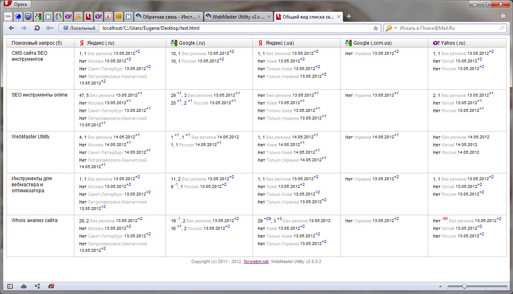This screenshot has height=294, width=513.
Task: Close the Общий вид списка tab
Action: point(339,17)
